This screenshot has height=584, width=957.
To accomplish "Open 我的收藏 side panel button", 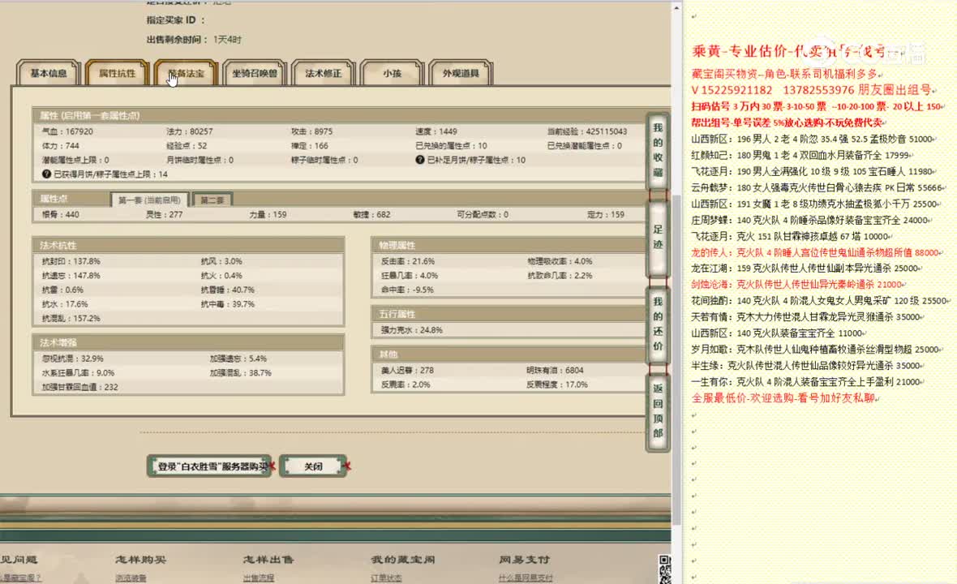I will point(657,150).
